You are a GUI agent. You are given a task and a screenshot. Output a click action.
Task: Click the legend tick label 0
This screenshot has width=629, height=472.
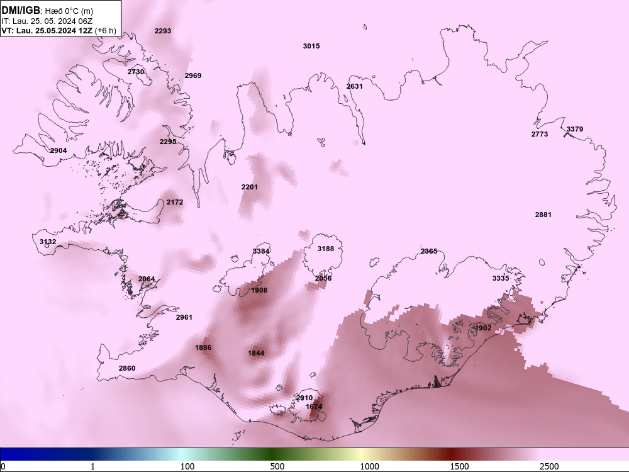pos(3,466)
